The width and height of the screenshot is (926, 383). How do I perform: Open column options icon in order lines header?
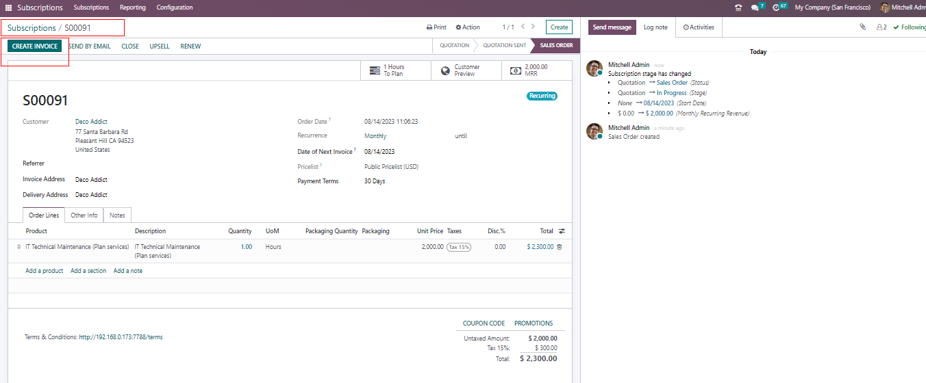coord(562,231)
